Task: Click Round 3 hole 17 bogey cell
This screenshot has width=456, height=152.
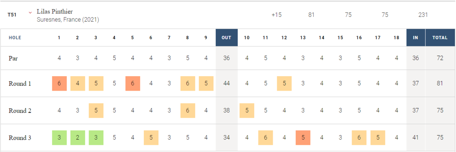Action: (378, 138)
